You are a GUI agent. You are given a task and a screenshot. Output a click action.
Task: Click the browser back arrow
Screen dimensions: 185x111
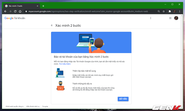pyautogui.click(x=5, y=12)
